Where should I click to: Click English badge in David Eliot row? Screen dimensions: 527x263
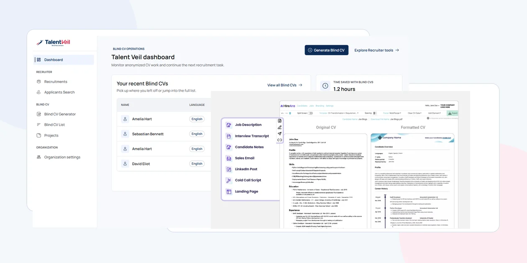pyautogui.click(x=197, y=164)
